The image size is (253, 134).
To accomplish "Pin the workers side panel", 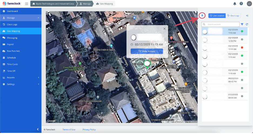I will tap(202, 16).
